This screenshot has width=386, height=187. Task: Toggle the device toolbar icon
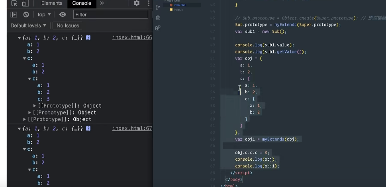click(25, 3)
